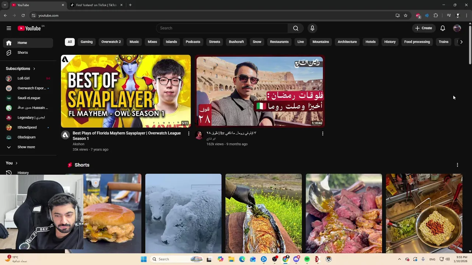472x265 pixels.
Task: Open Shorts from the sidebar
Action: click(28, 53)
